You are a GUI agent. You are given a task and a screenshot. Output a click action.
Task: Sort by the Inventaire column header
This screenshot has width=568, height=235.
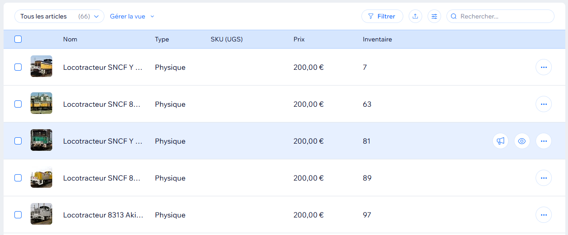pyautogui.click(x=377, y=39)
